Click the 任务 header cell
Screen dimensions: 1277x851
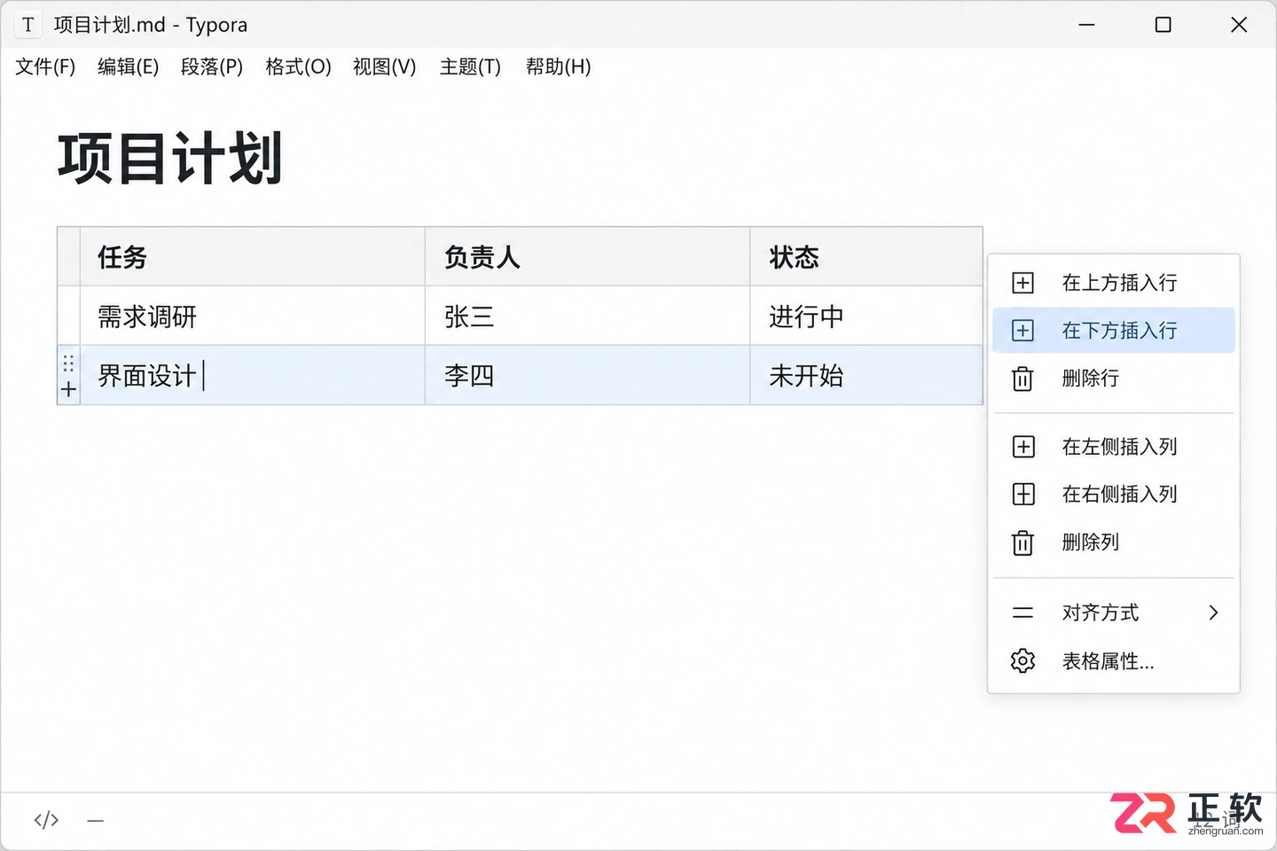click(x=253, y=257)
